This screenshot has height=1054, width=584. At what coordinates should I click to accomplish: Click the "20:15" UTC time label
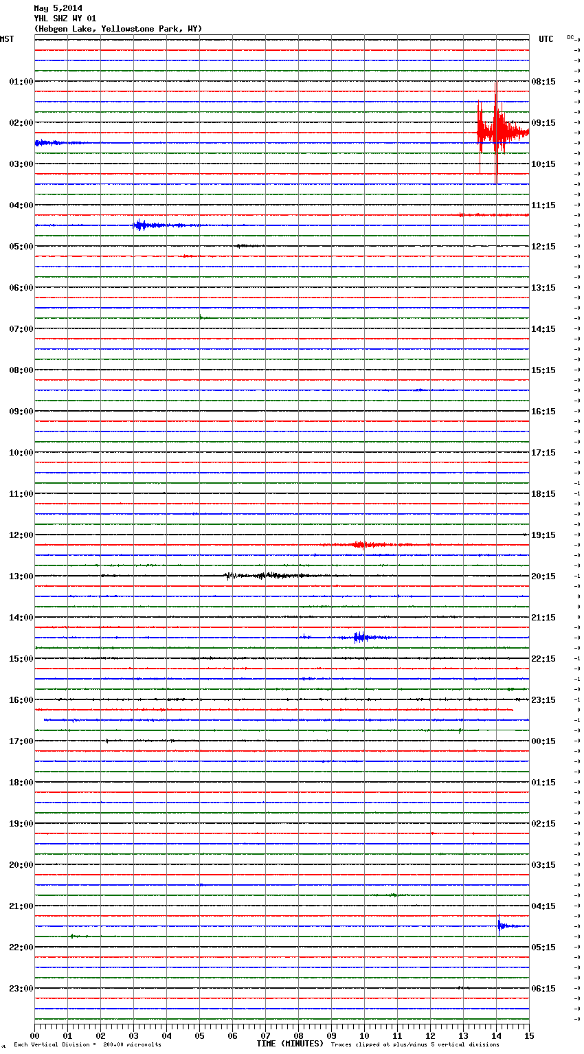[x=543, y=576]
